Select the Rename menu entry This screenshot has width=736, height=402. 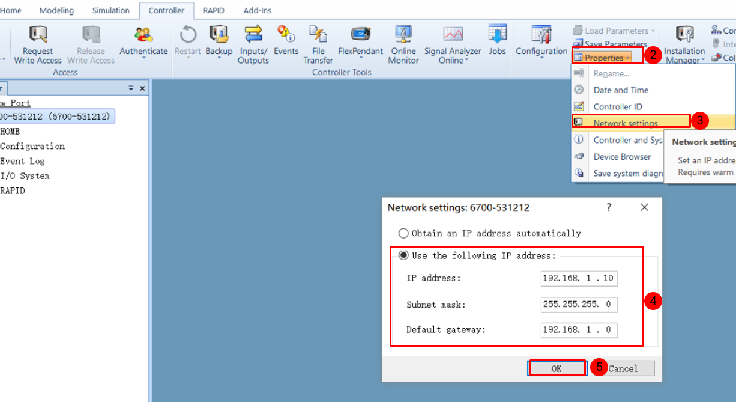611,73
